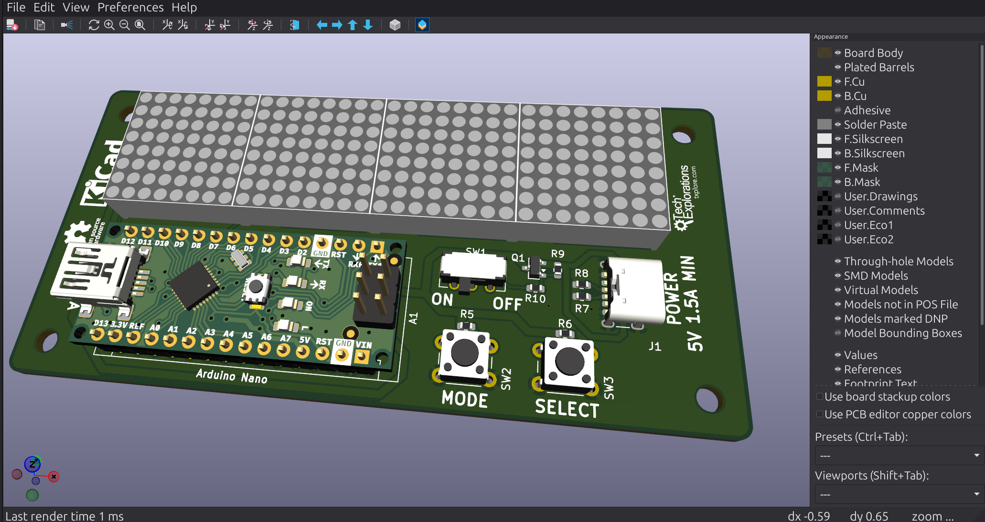The height and width of the screenshot is (522, 985).
Task: Hide the Board Body layer
Action: (x=837, y=53)
